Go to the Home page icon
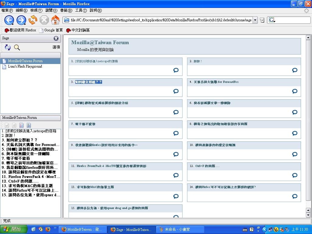Screen dimensions: 312x234 pos(55,20)
